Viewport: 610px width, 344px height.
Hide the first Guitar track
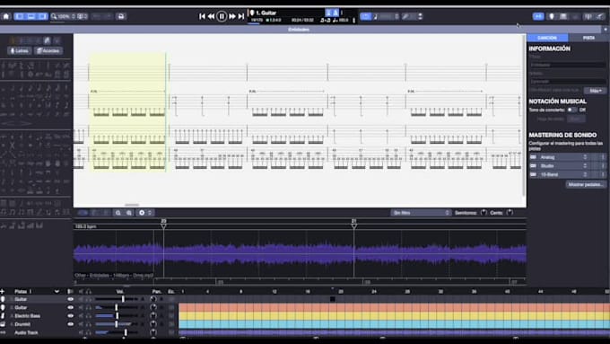[70, 299]
